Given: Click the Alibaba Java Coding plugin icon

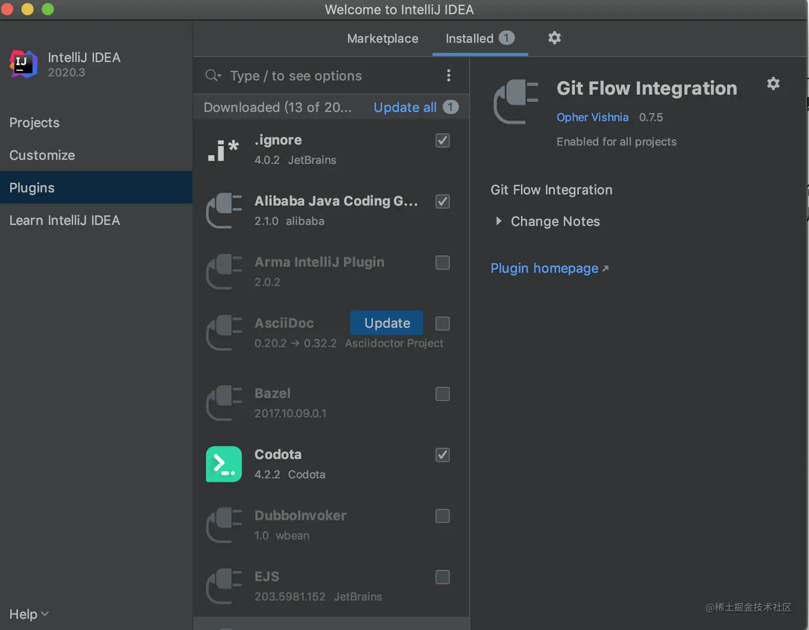Looking at the screenshot, I should 224,211.
